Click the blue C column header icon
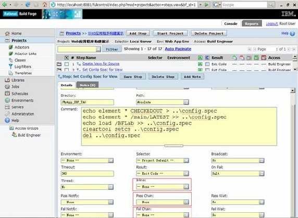The height and width of the screenshot is (218, 298). [207, 58]
